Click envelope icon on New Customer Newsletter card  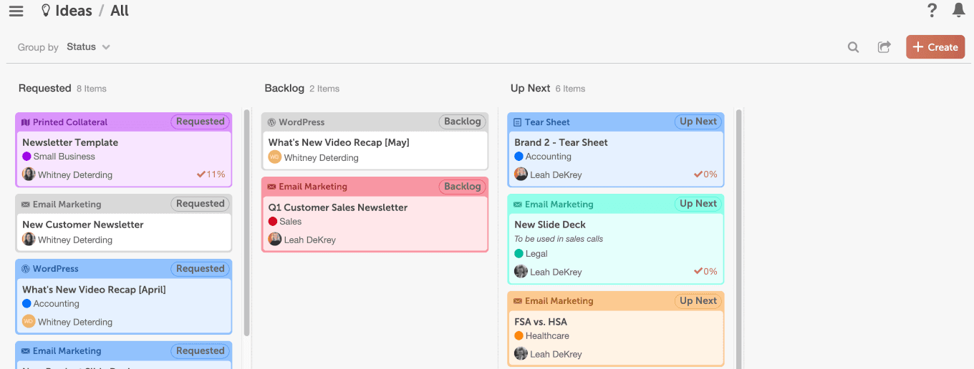[26, 205]
